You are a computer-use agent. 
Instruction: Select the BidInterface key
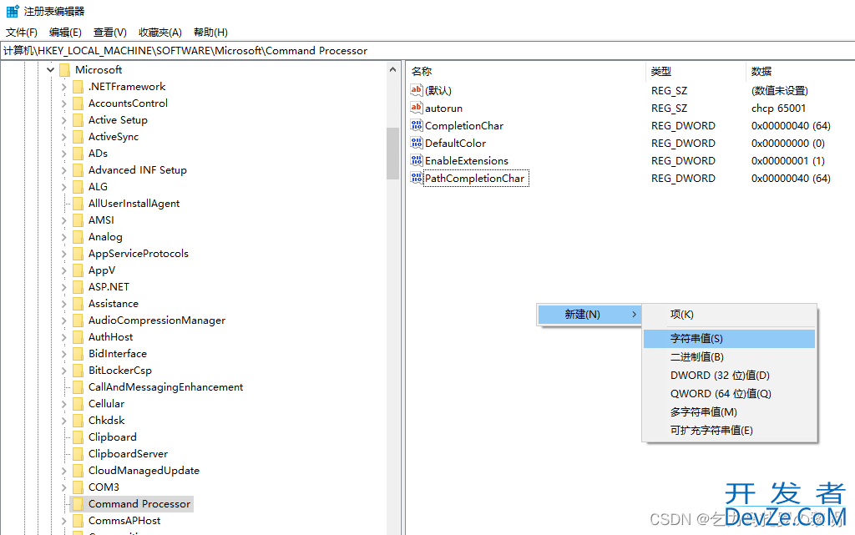118,354
